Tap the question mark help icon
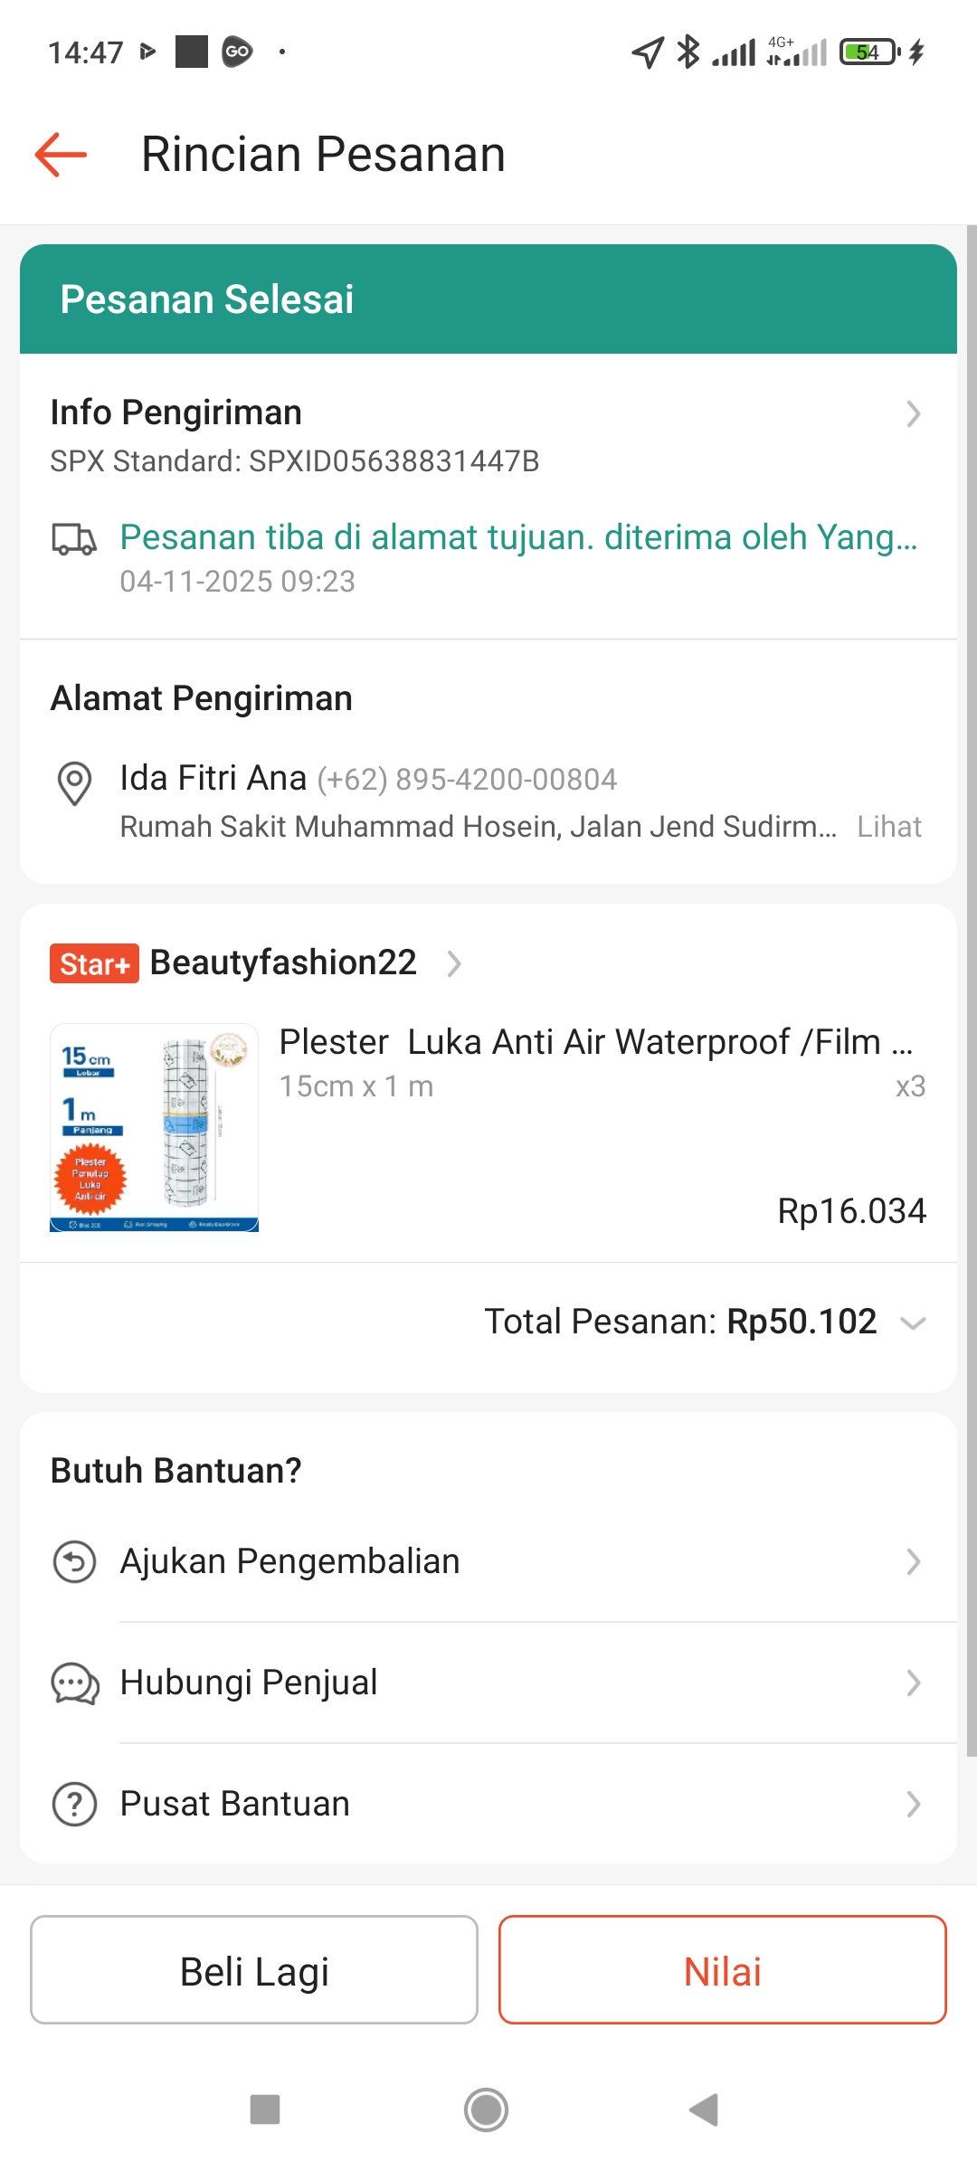The image size is (977, 2171). coord(74,1805)
